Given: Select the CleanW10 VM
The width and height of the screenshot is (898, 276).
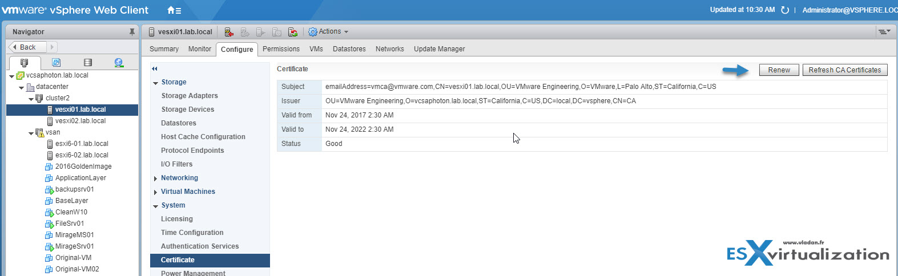Looking at the screenshot, I should (x=71, y=212).
